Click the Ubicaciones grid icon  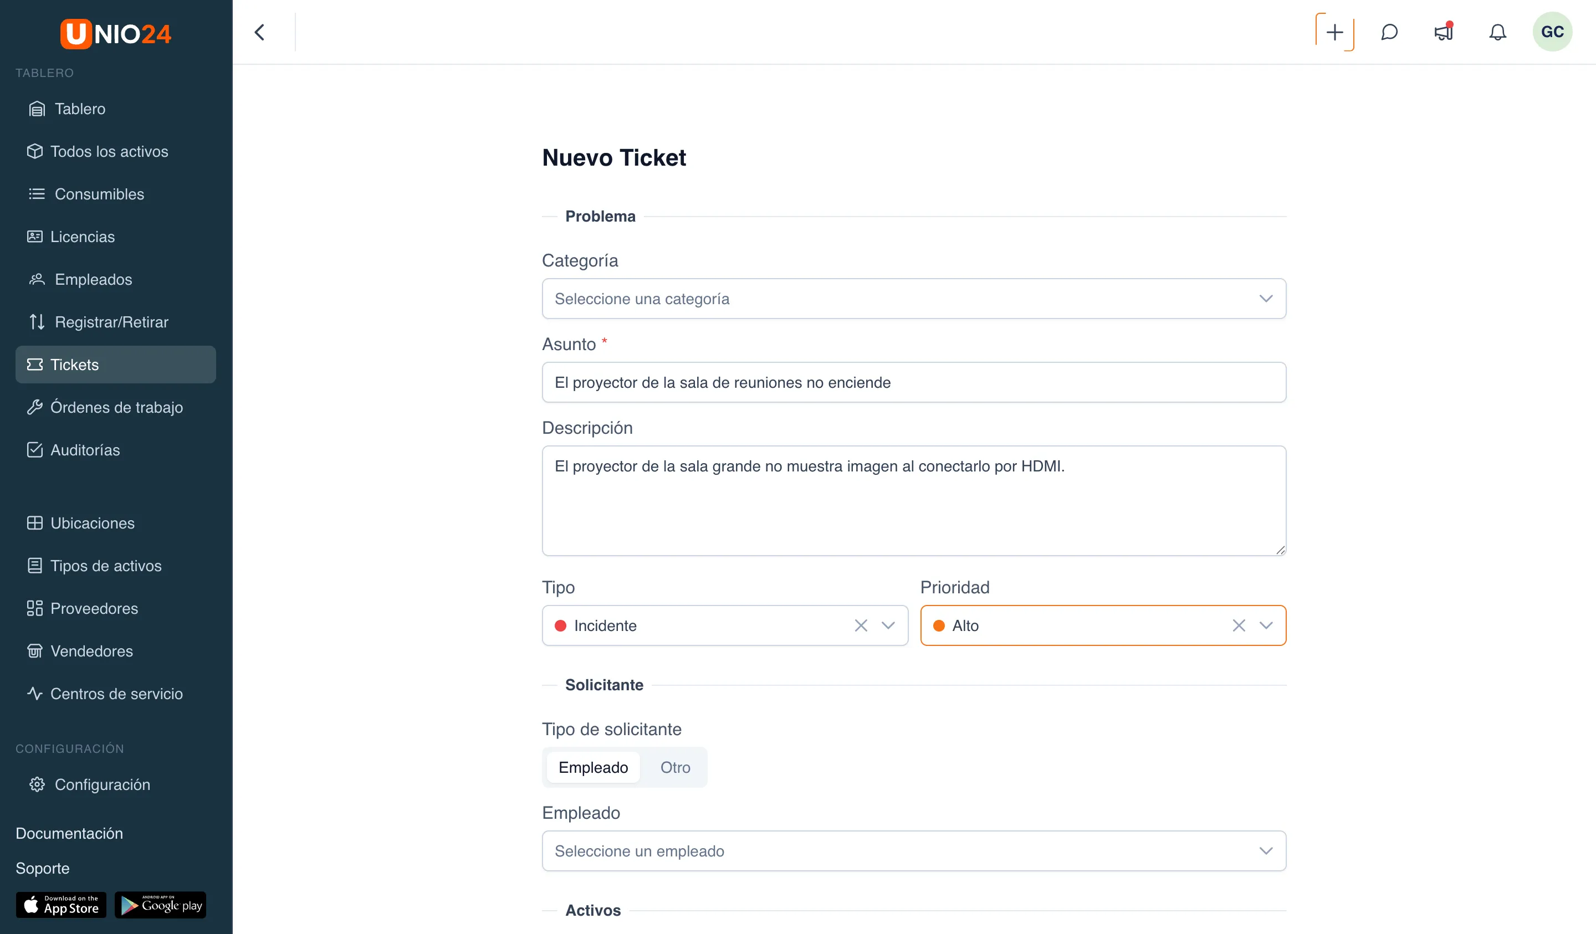pos(35,523)
